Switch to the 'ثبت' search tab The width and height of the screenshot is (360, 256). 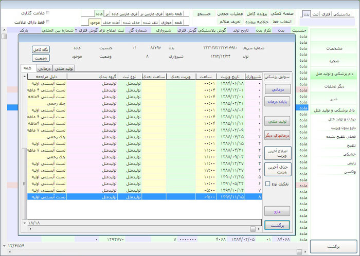pyautogui.click(x=315, y=14)
